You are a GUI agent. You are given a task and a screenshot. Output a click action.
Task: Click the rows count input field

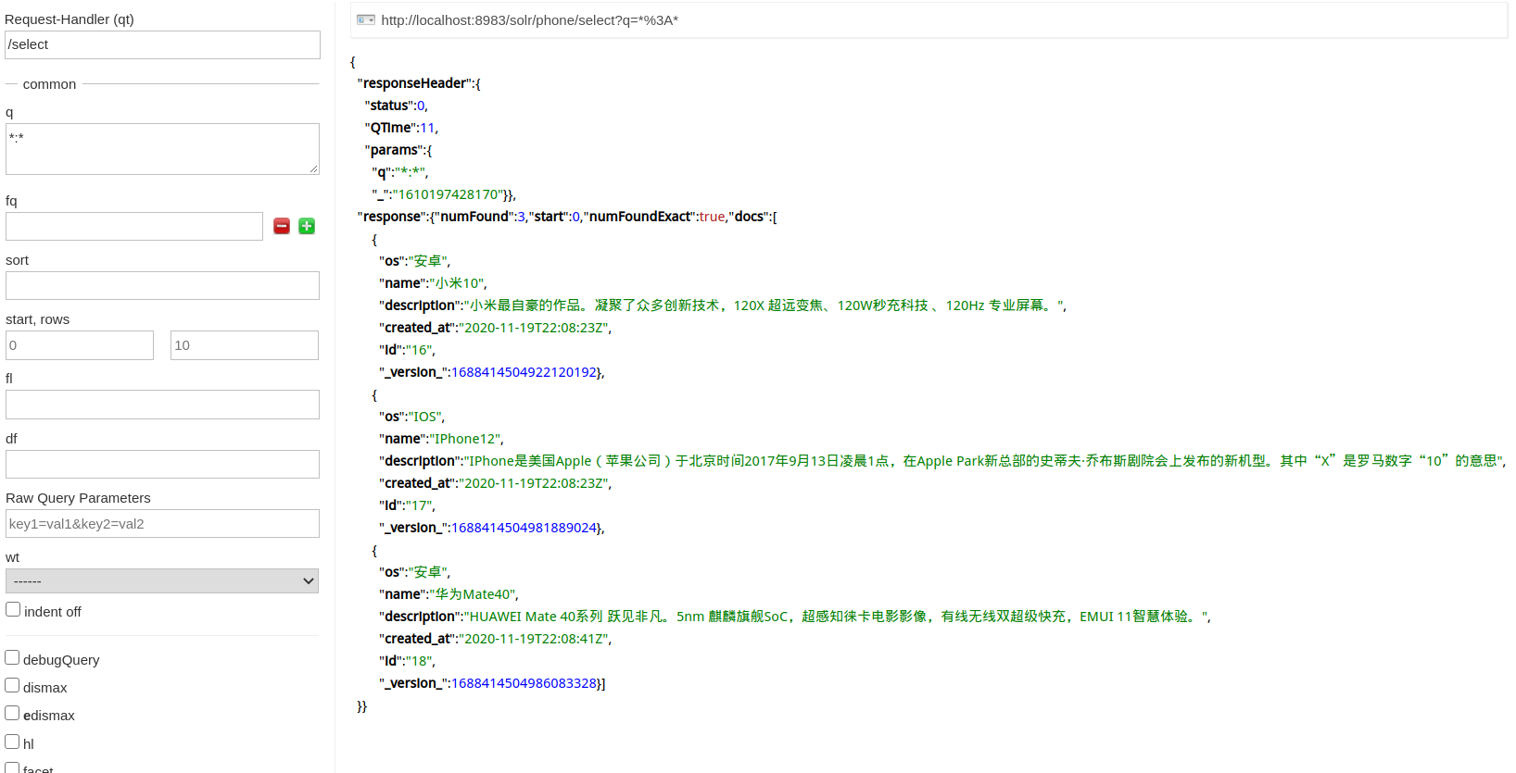[244, 345]
